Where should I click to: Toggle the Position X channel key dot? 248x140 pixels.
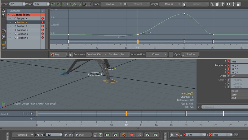pos(43,19)
